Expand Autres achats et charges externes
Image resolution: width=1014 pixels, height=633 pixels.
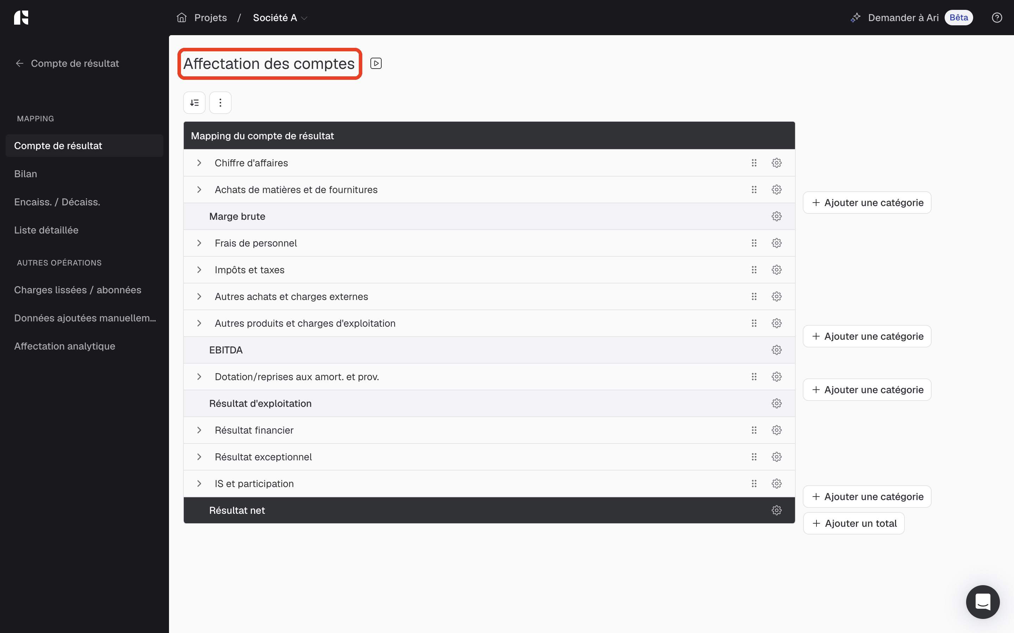click(x=199, y=296)
